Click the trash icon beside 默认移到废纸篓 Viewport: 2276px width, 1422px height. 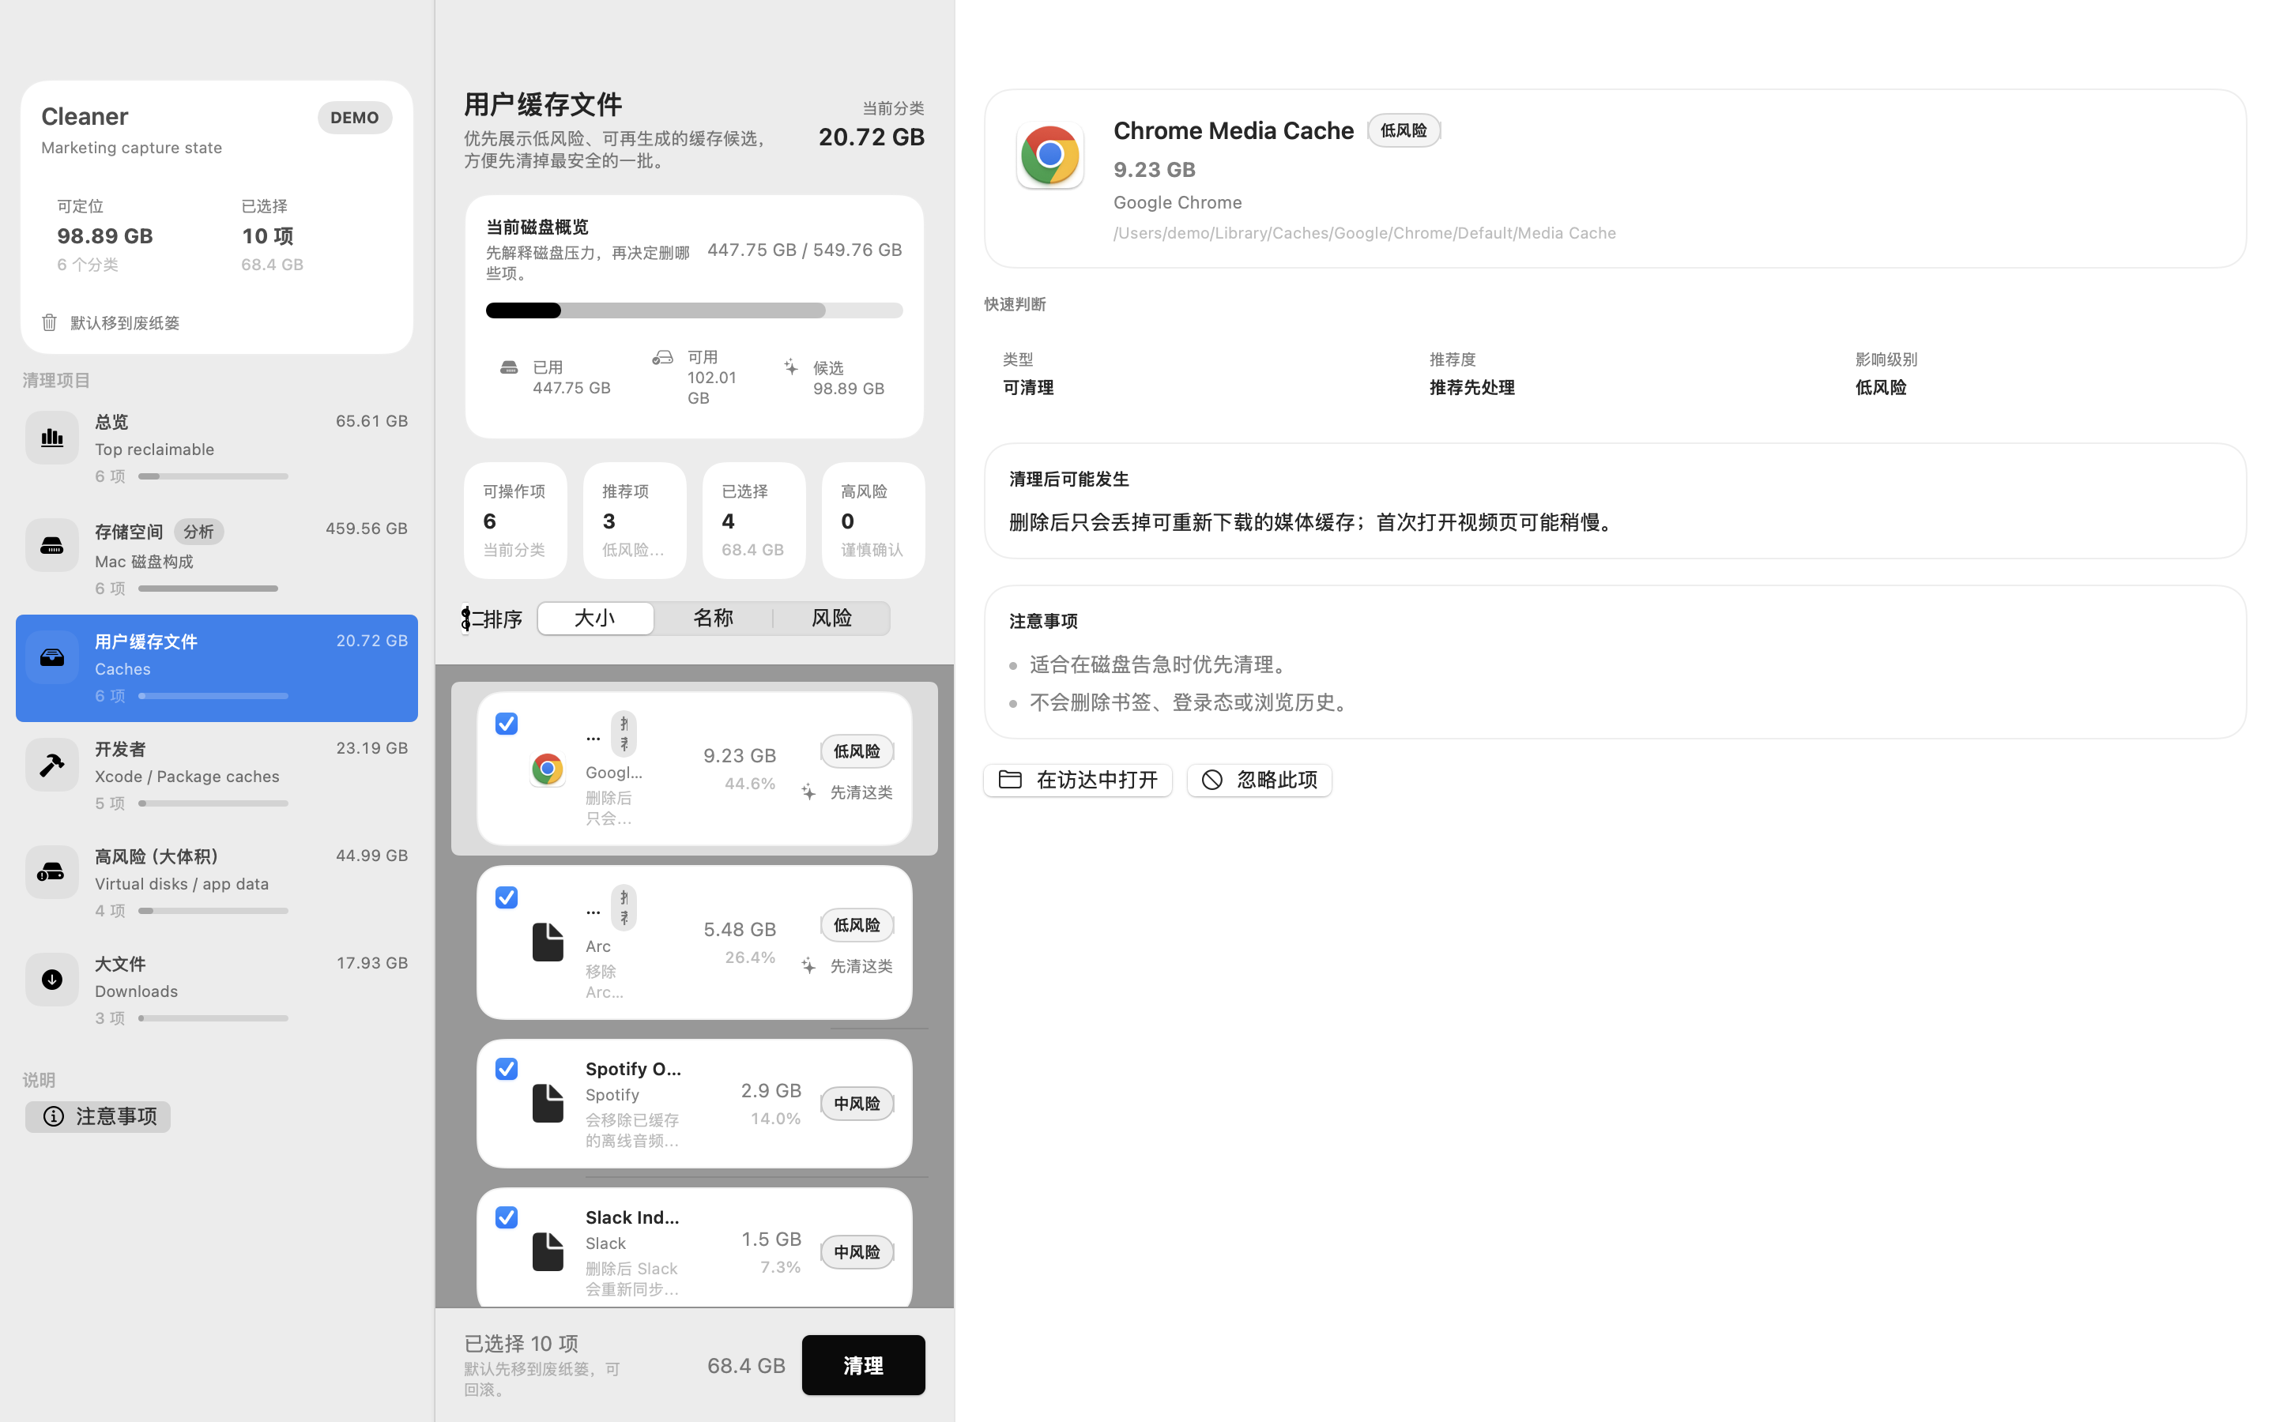pyautogui.click(x=50, y=322)
